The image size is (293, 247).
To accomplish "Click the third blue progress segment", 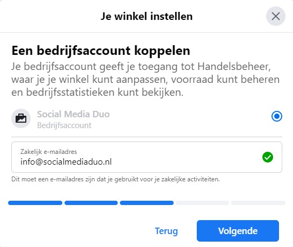I will 147,203.
